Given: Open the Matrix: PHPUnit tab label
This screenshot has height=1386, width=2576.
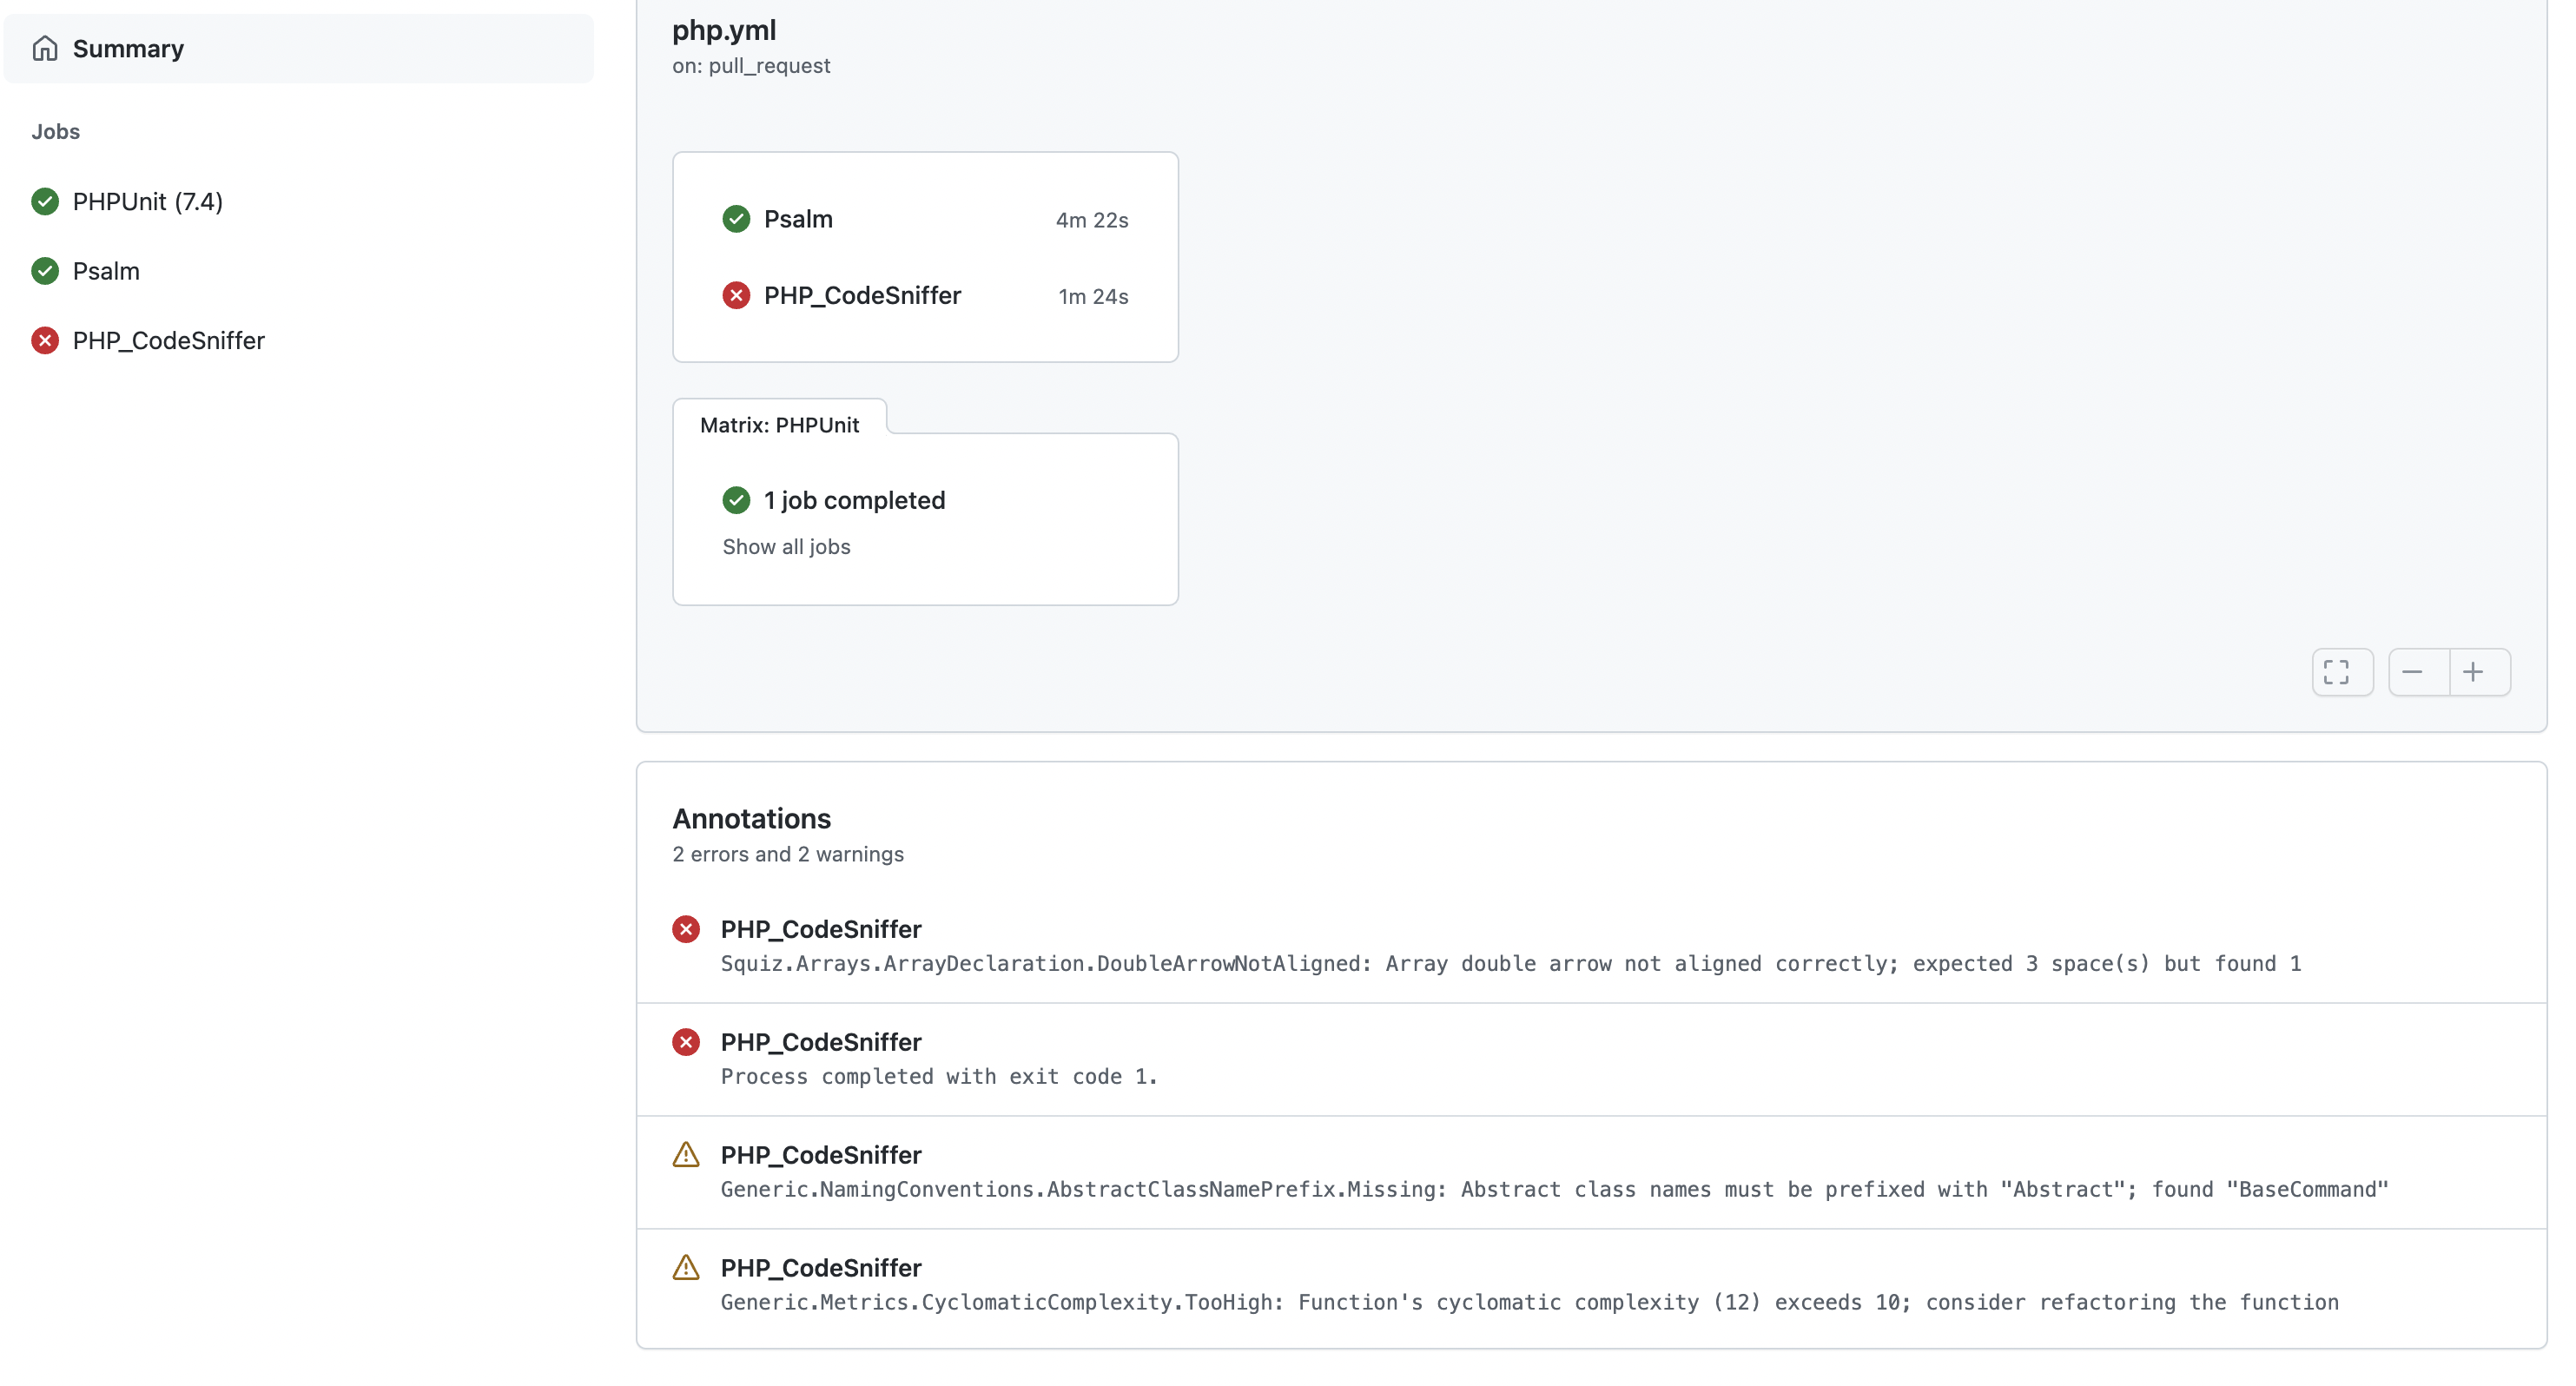Looking at the screenshot, I should pos(779,425).
